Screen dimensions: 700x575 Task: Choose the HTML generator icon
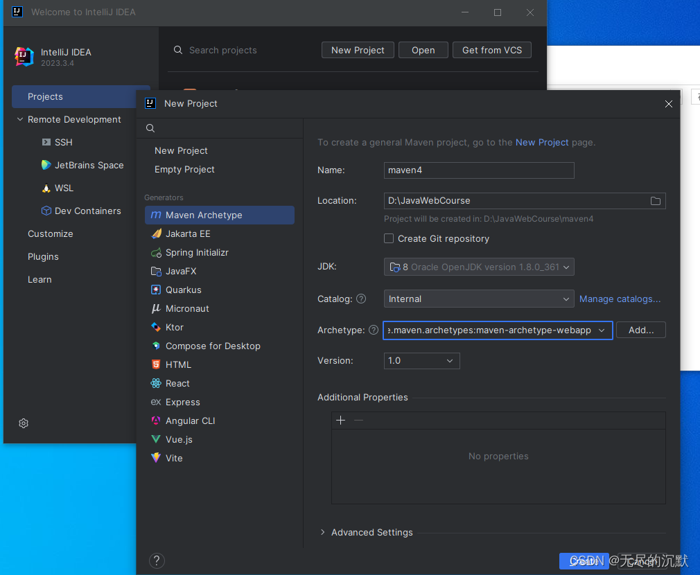[x=156, y=365]
